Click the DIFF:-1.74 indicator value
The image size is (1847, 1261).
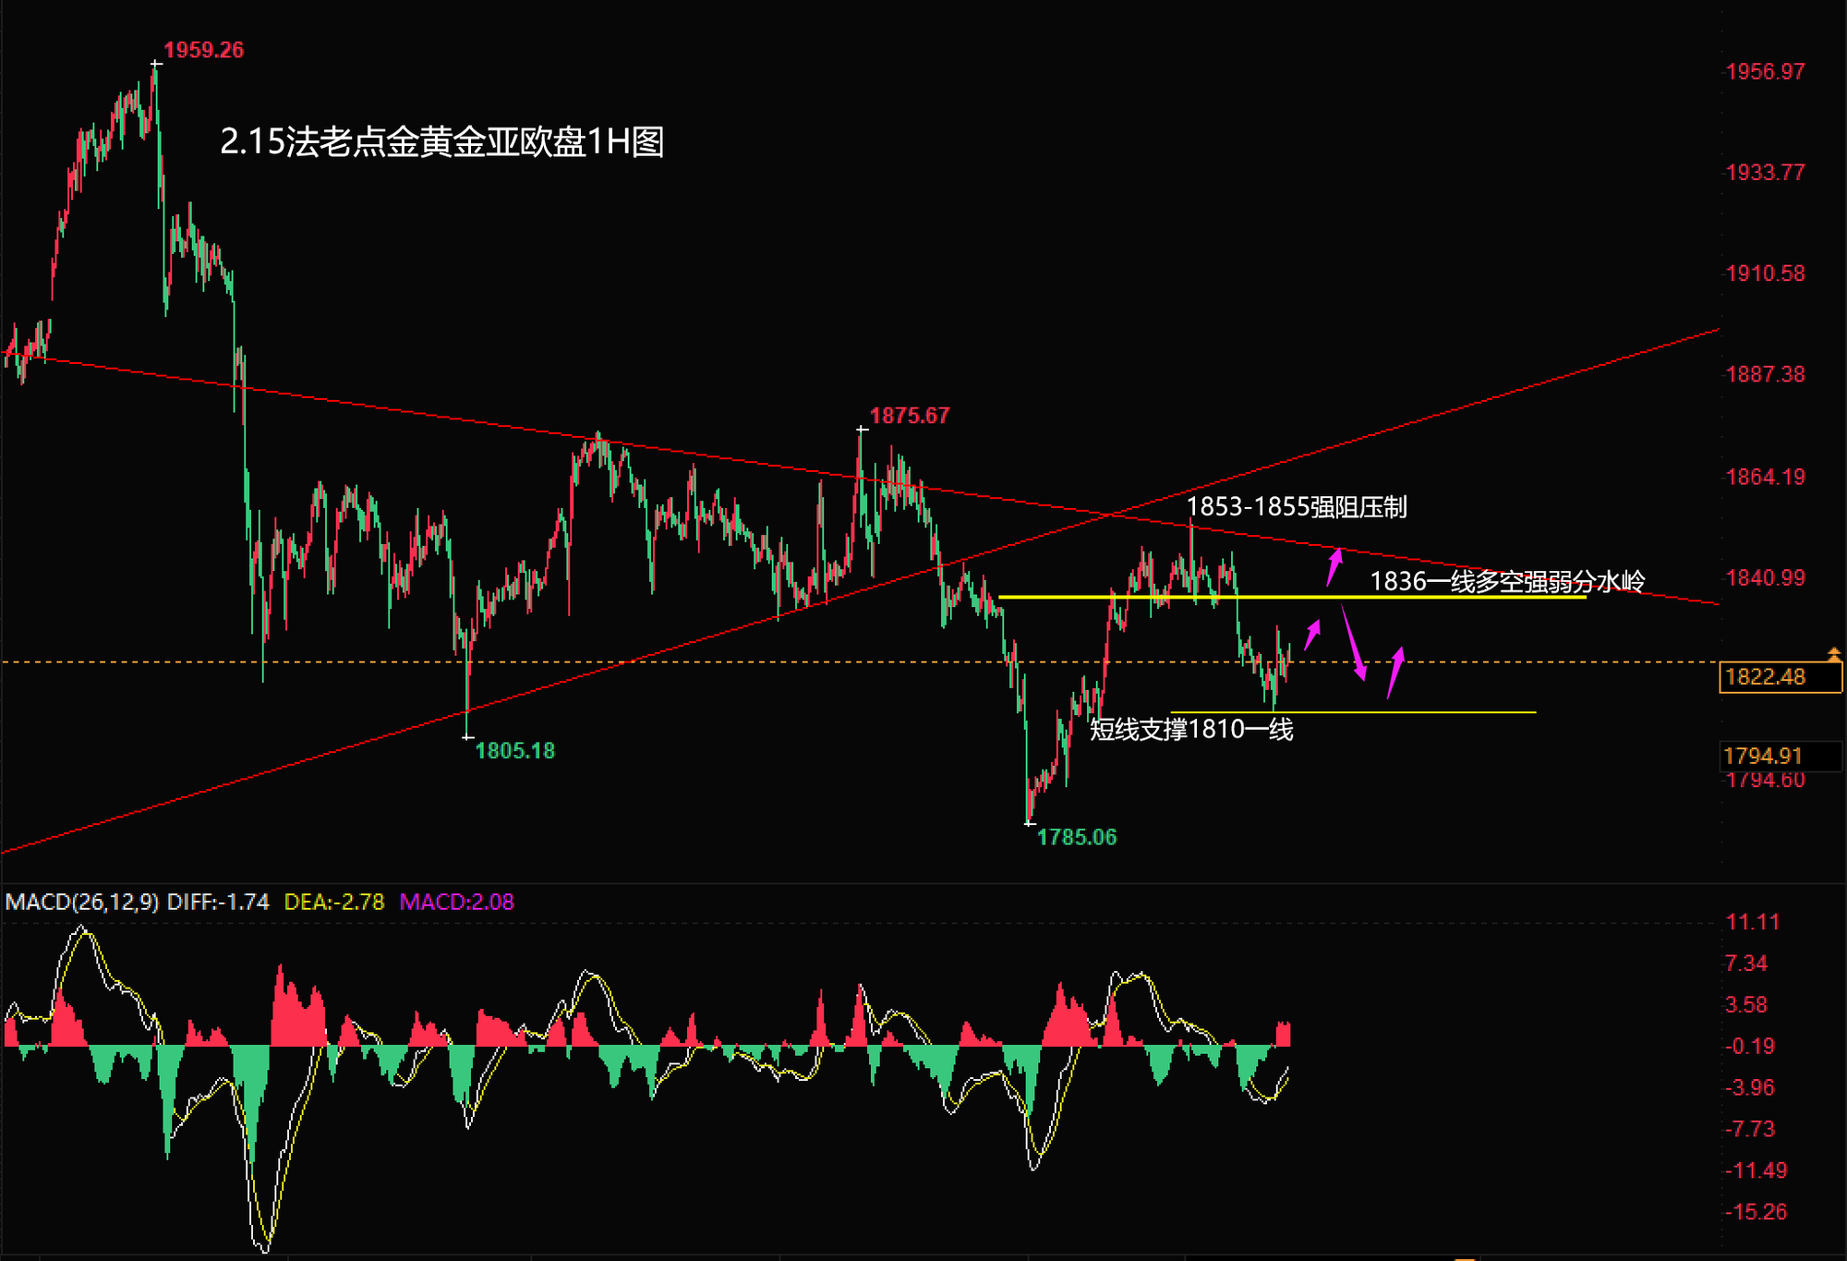tap(218, 902)
